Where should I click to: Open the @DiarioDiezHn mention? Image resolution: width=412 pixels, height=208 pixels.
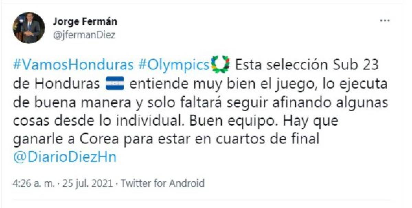[65, 157]
